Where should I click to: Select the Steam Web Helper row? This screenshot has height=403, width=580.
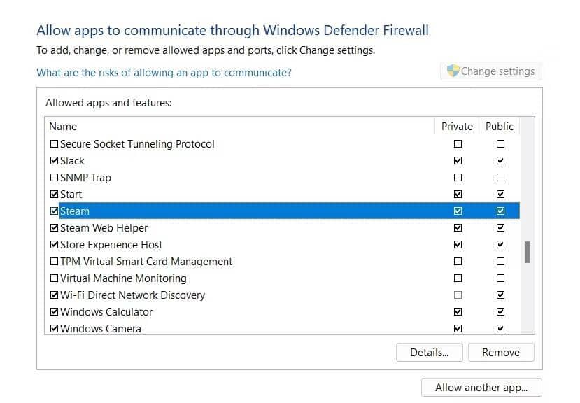[x=104, y=228]
